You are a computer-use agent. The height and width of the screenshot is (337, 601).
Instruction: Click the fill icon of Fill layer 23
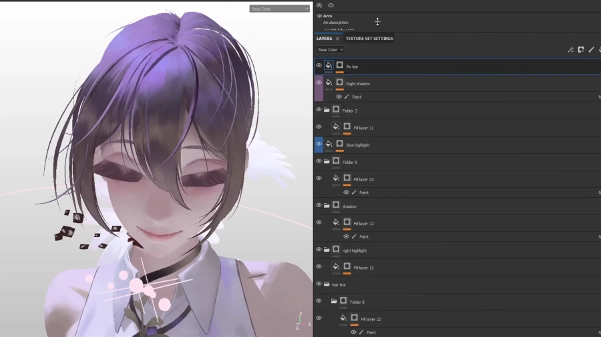(336, 178)
